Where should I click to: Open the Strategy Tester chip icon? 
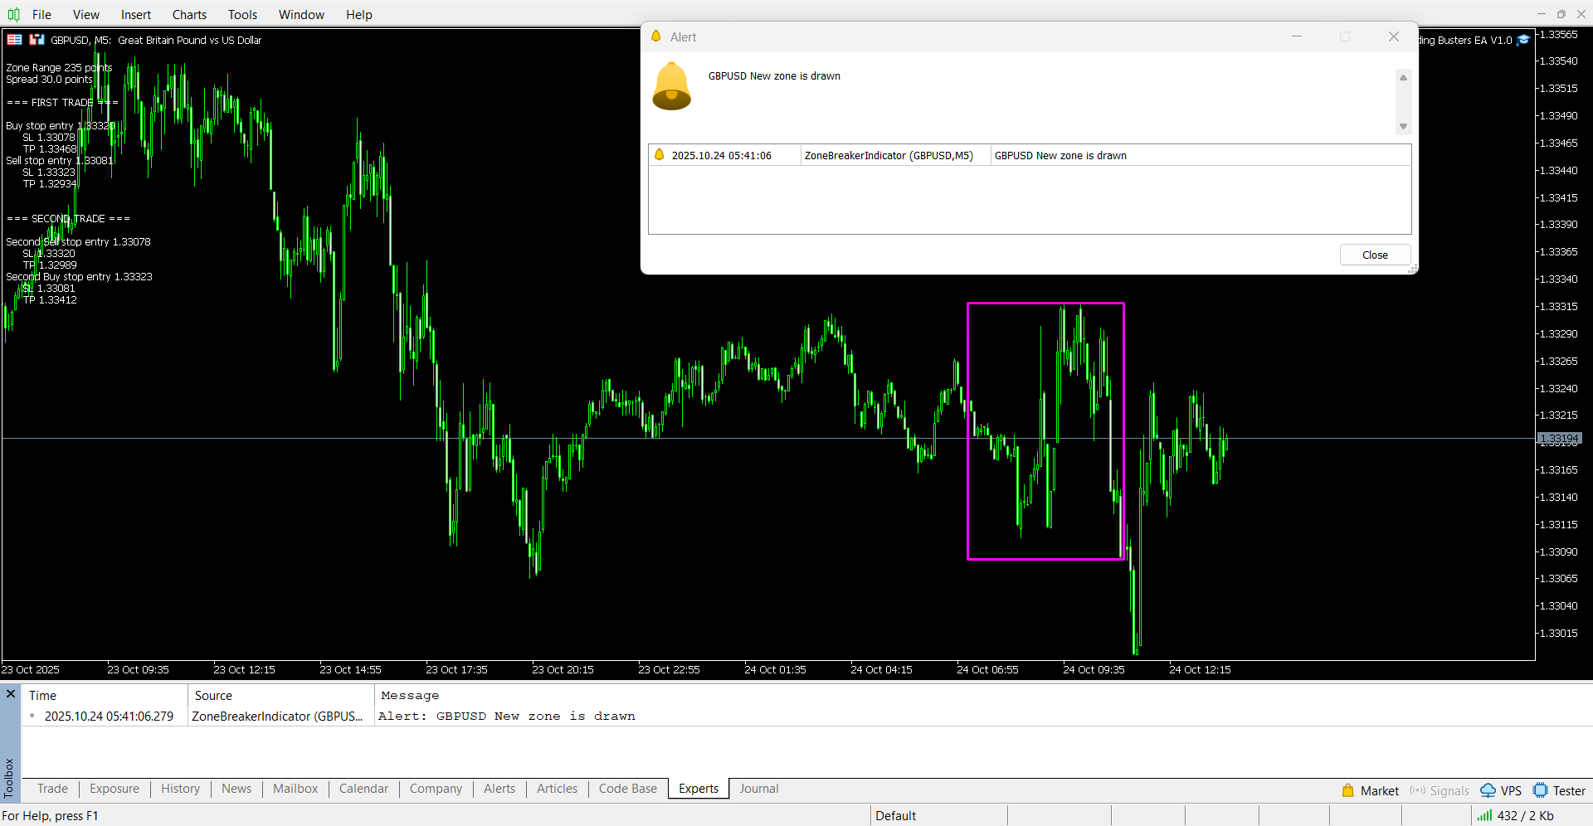pos(1541,790)
